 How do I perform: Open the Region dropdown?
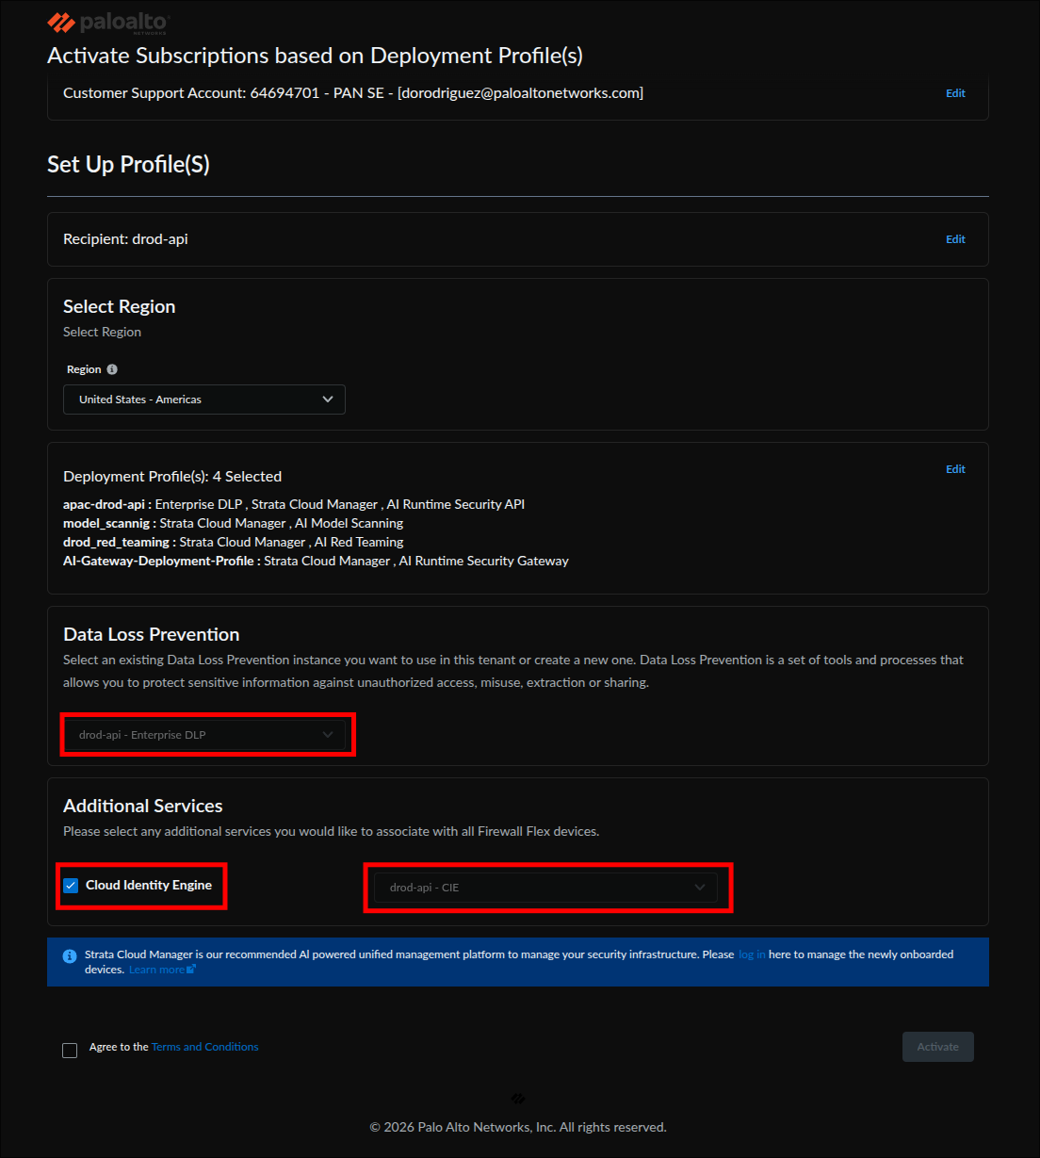click(x=204, y=400)
